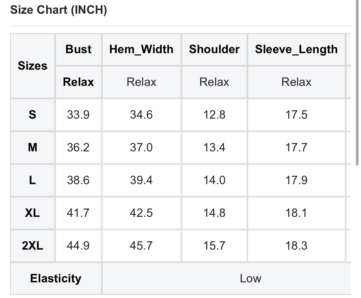The width and height of the screenshot is (361, 298).
Task: Select the 2XL size row label
Action: [x=32, y=246]
